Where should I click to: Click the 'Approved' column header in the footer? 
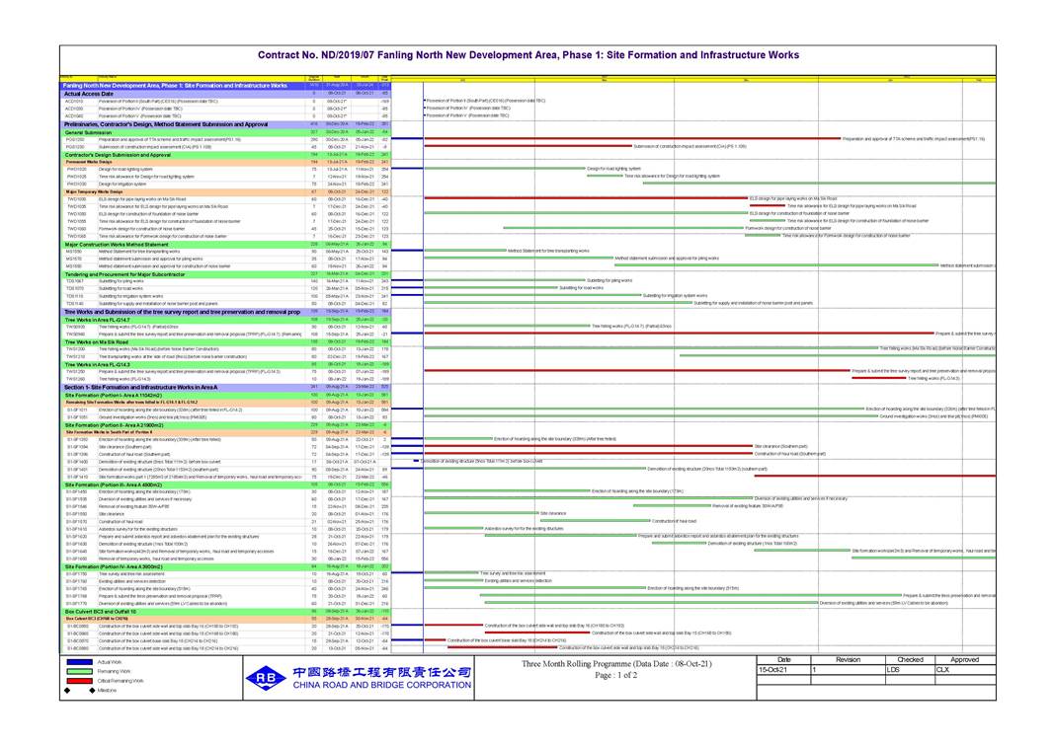[965, 660]
